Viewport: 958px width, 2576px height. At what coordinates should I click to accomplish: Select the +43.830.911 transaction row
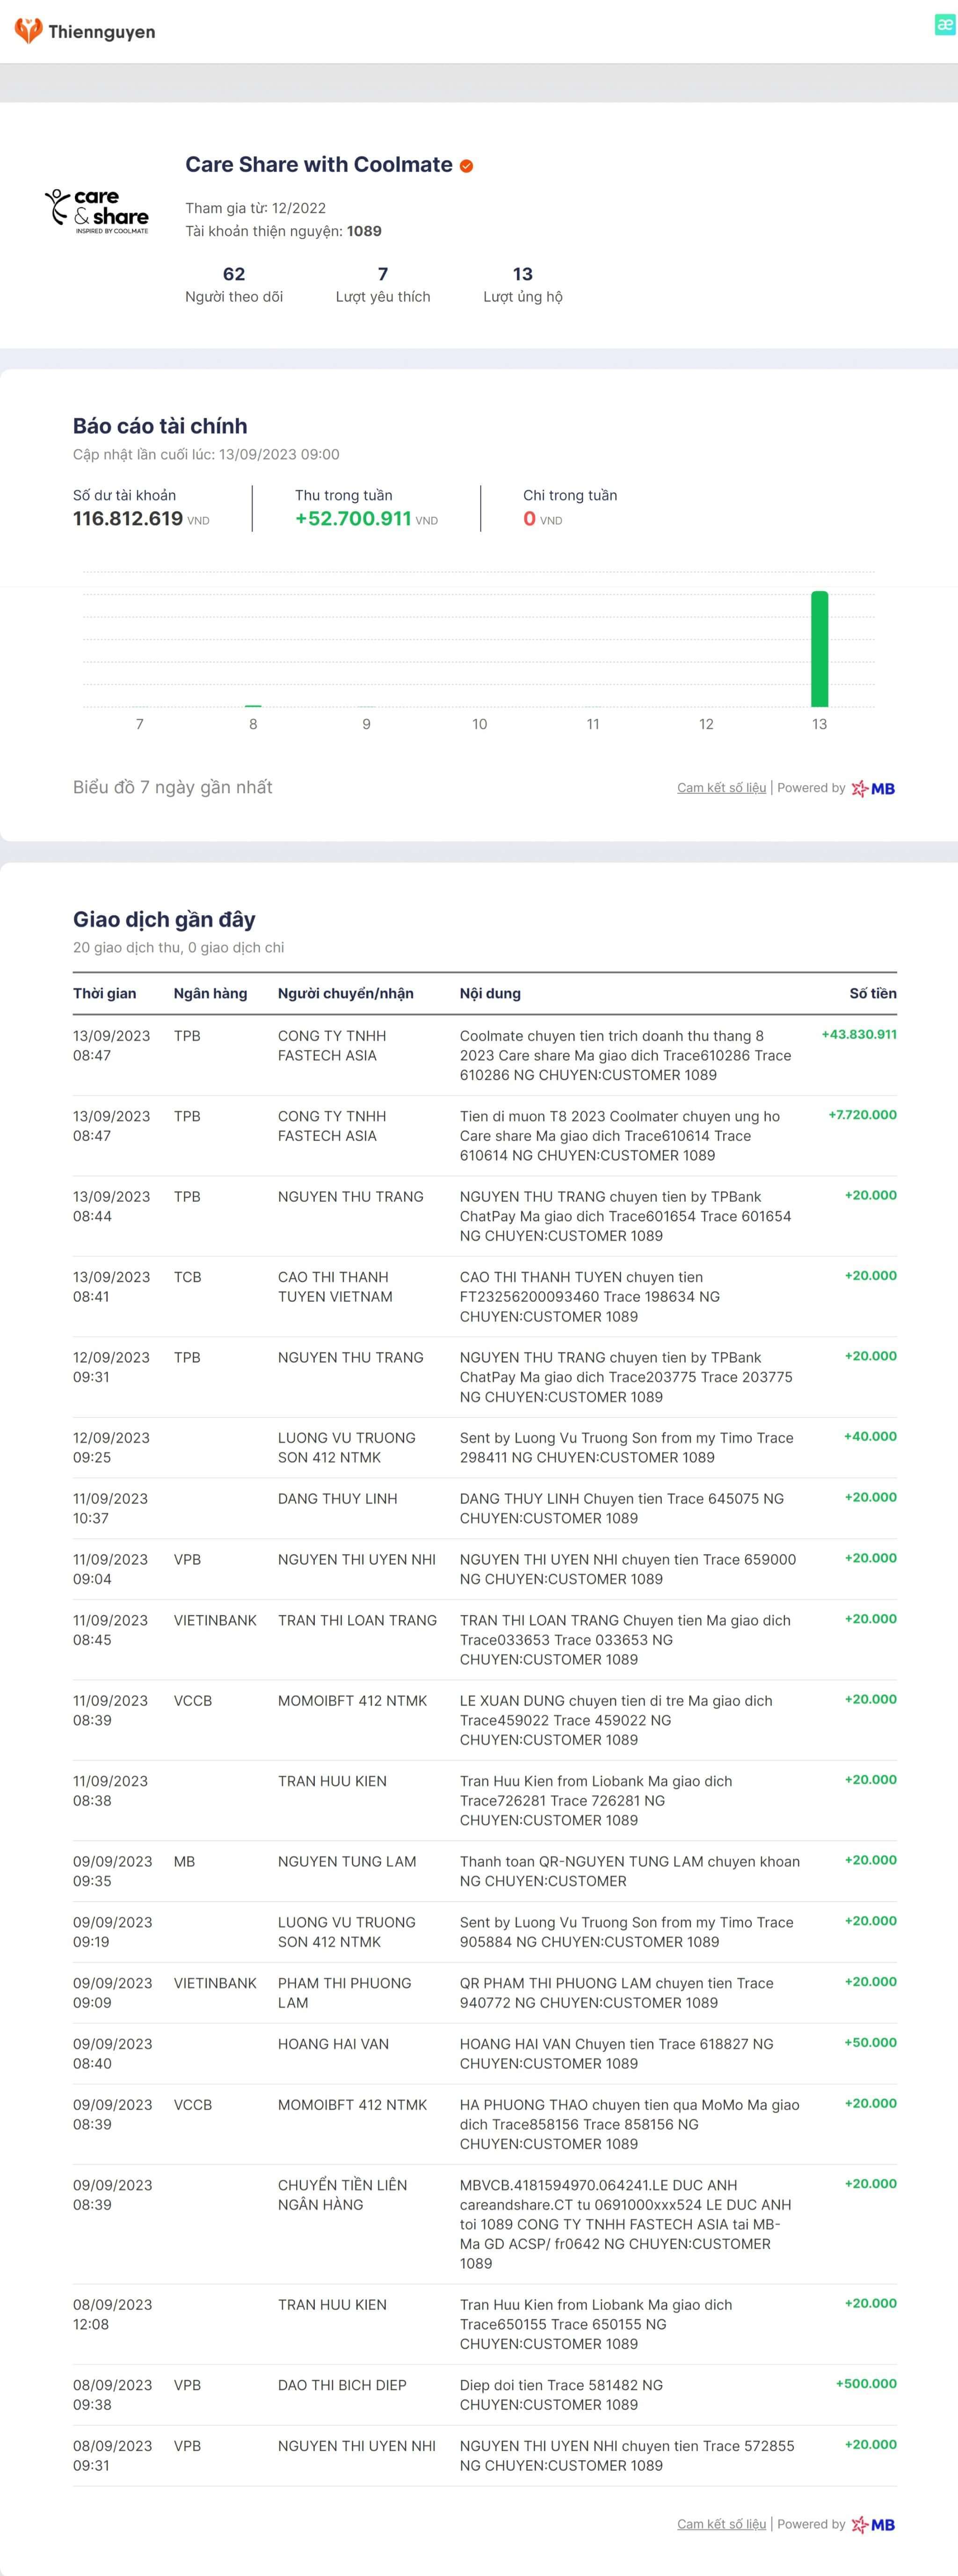(x=485, y=1055)
